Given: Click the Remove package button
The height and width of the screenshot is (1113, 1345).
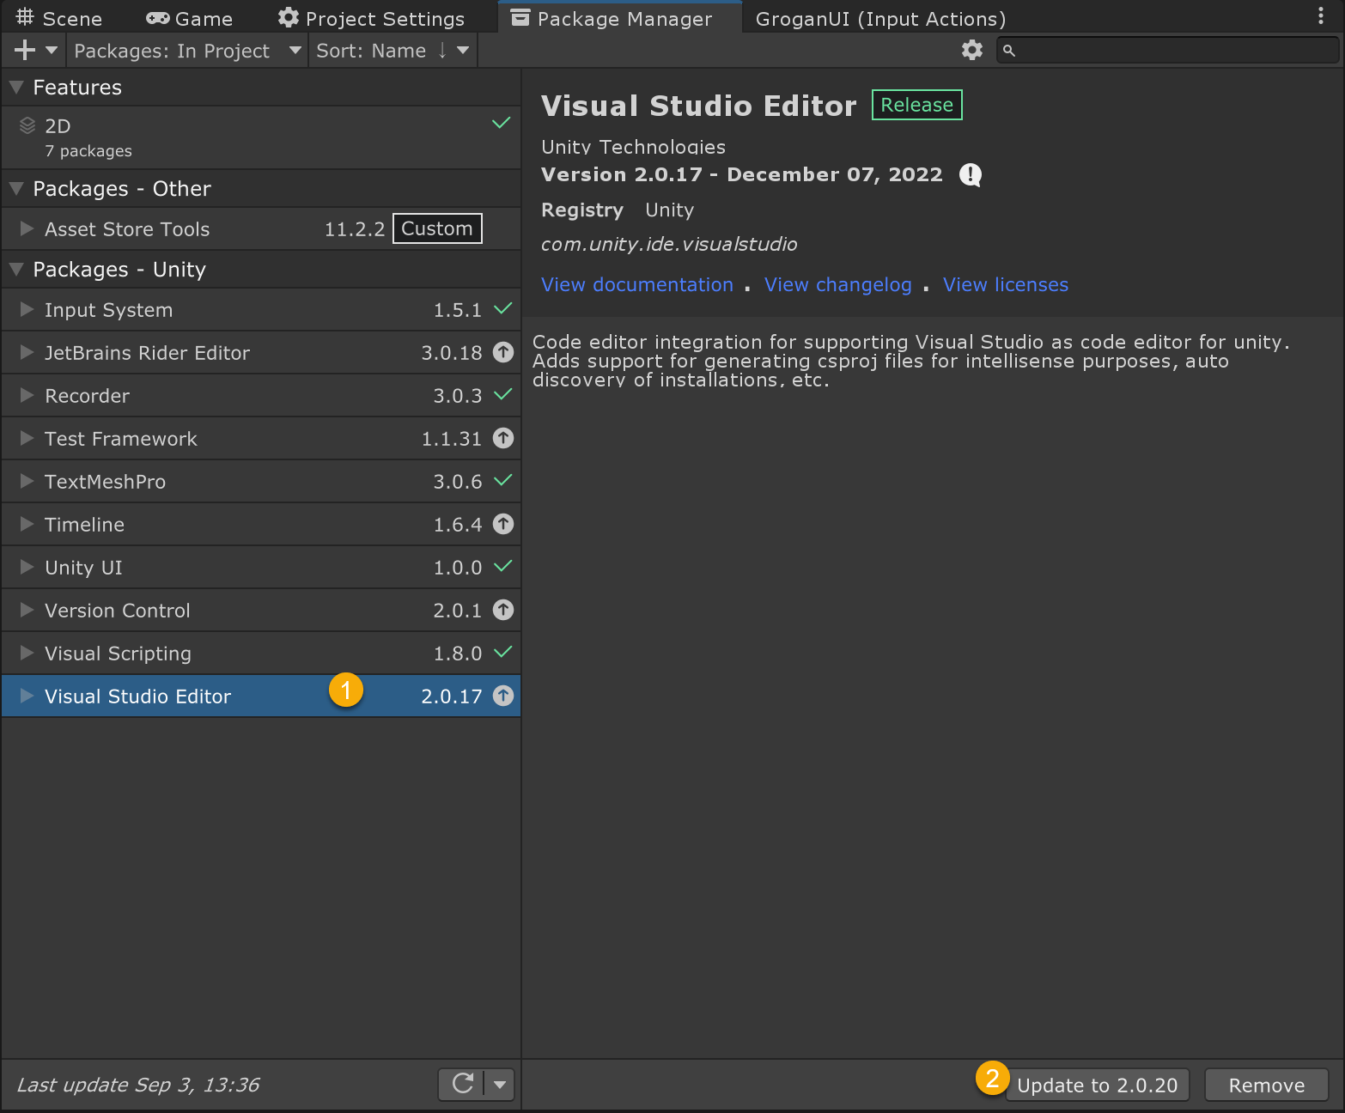Looking at the screenshot, I should pyautogui.click(x=1267, y=1085).
